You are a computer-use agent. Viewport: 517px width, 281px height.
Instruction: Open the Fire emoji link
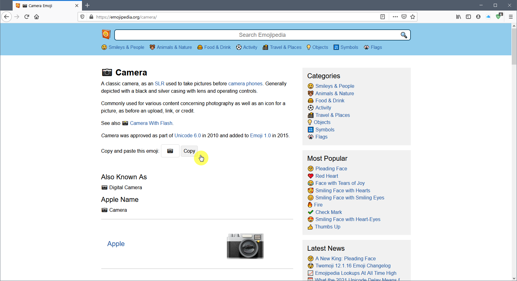click(318, 205)
